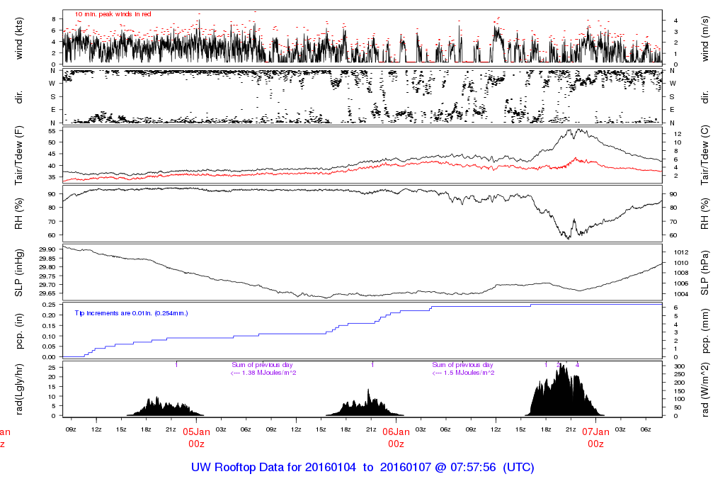Click the 'SLP (hPa)' axis label
This screenshot has height=496, width=725.
click(x=705, y=273)
